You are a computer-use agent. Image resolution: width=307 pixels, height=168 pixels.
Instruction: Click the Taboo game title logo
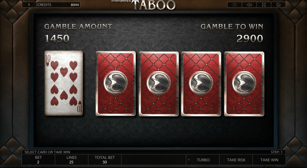[x=153, y=5]
